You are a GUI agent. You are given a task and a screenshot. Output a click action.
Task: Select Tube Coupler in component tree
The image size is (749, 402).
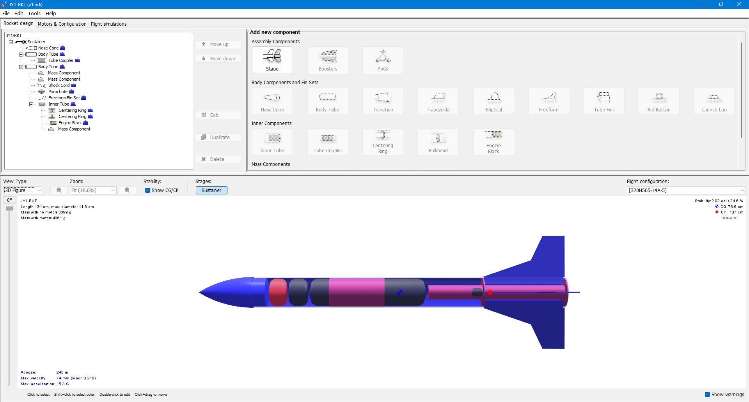coord(61,61)
